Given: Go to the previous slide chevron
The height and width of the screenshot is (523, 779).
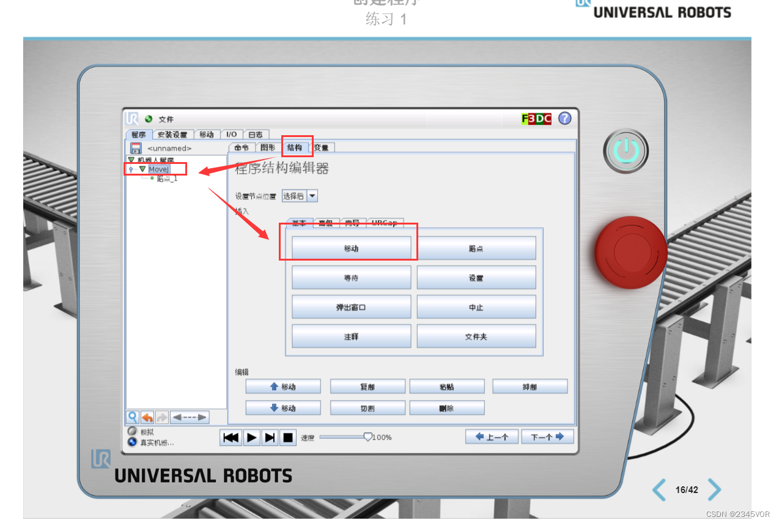Looking at the screenshot, I should [659, 489].
